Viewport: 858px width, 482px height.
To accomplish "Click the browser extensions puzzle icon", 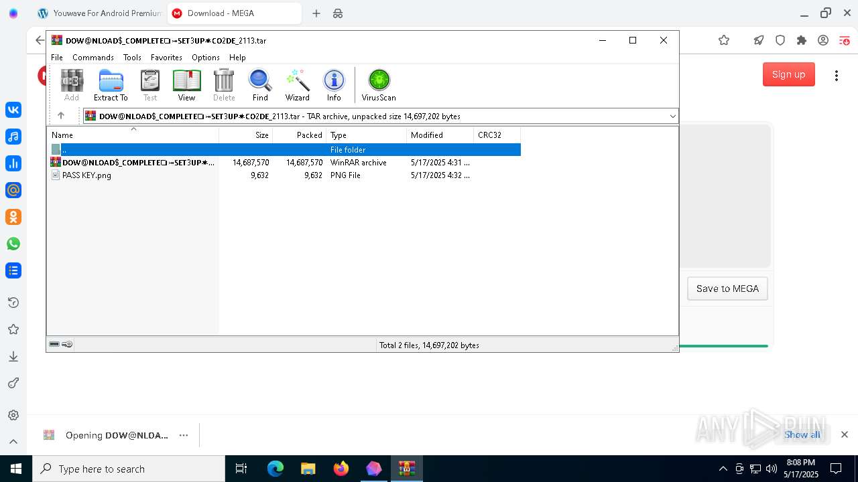I will click(802, 40).
